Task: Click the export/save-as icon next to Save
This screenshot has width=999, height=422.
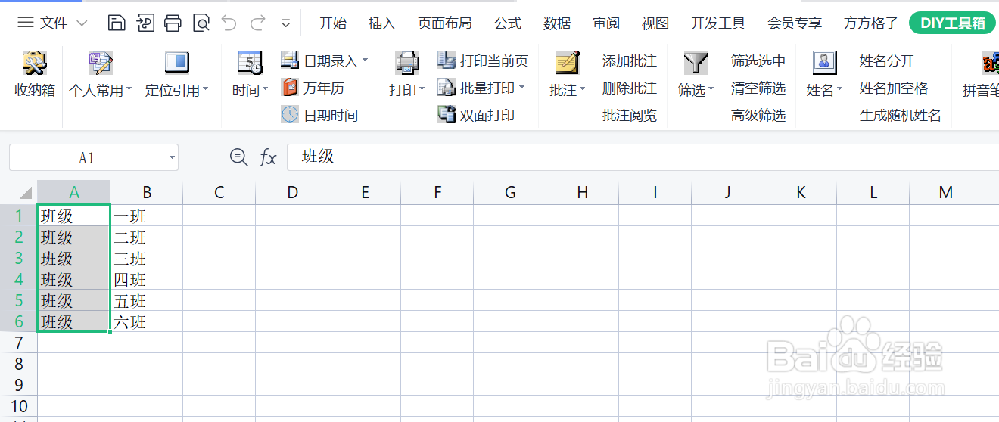Action: pyautogui.click(x=145, y=23)
